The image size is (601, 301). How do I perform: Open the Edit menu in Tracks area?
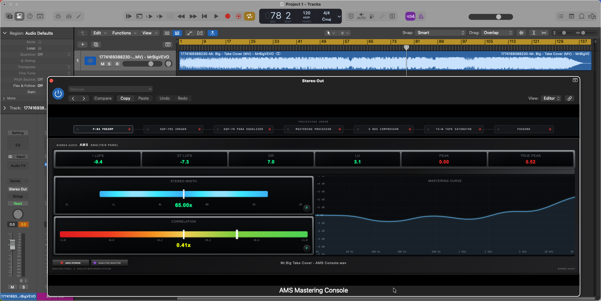[100, 33]
